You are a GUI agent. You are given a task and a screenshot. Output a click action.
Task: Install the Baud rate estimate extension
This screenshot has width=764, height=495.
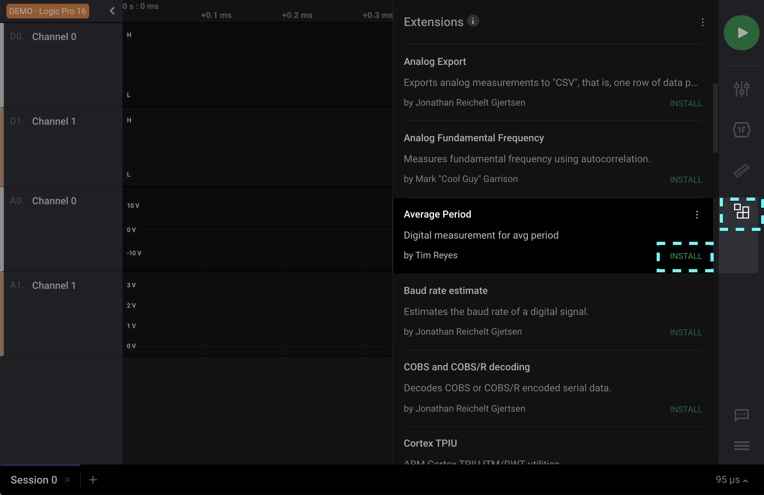click(x=685, y=332)
